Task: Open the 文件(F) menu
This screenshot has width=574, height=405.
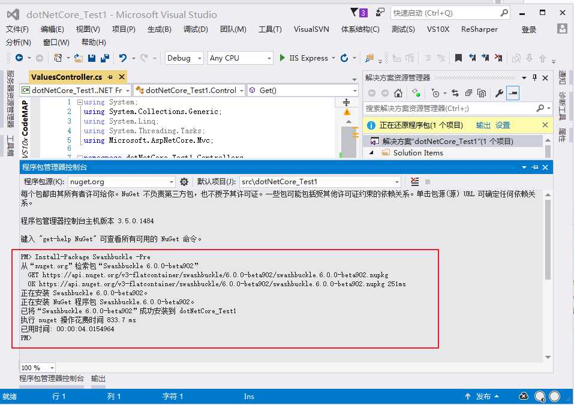Action: pos(17,29)
